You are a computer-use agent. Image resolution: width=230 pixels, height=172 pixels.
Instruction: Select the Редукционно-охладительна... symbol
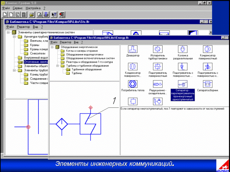click(x=158, y=84)
